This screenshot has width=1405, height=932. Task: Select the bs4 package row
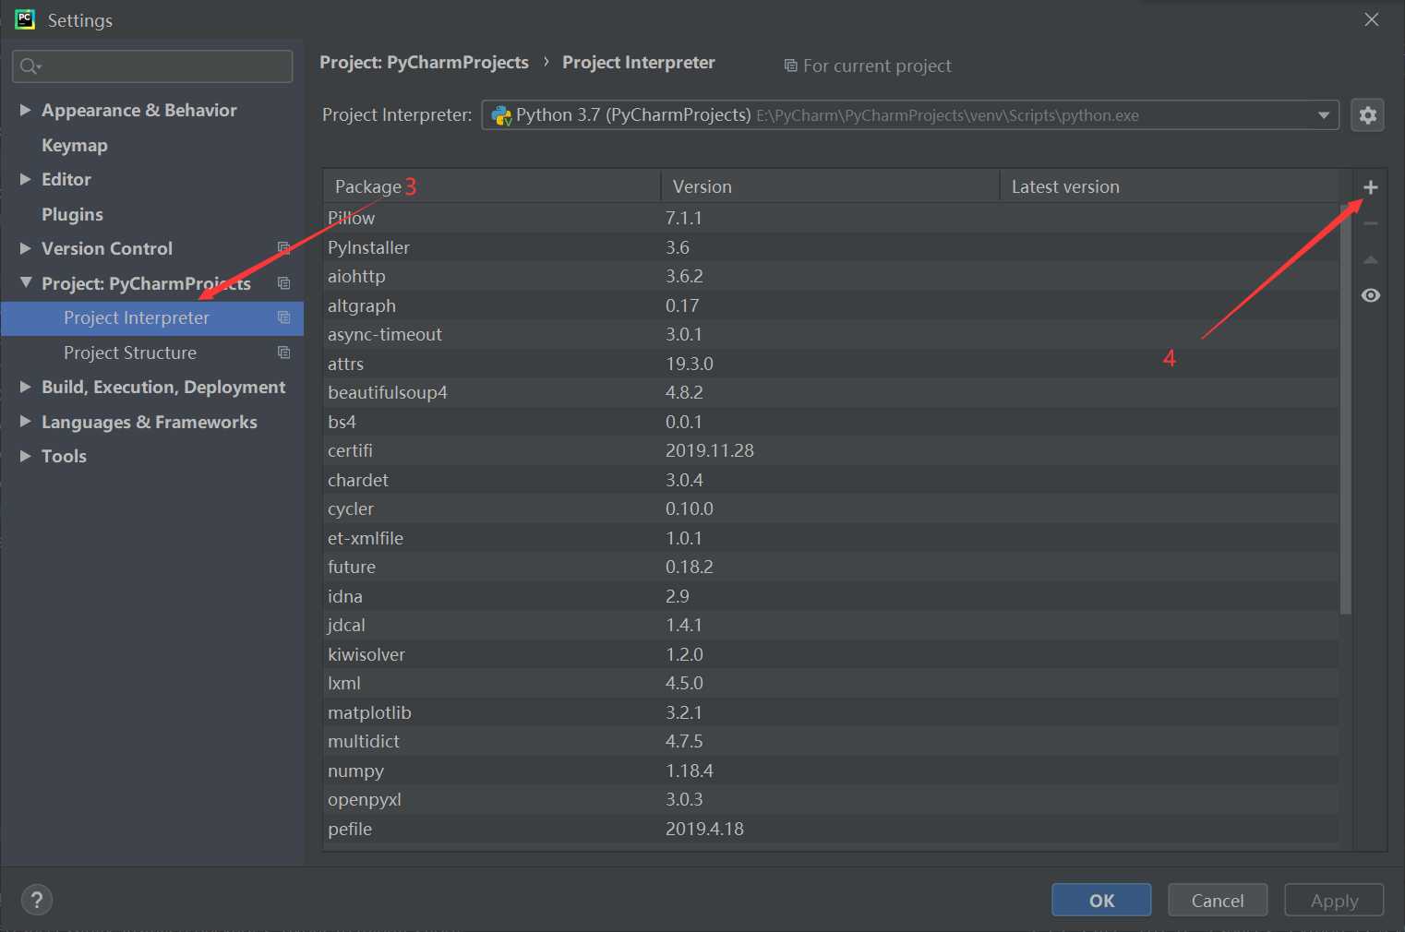[831, 422]
